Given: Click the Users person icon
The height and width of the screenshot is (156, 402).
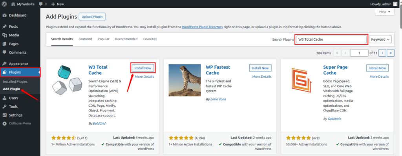Looking at the screenshot, I should pos(4,98).
